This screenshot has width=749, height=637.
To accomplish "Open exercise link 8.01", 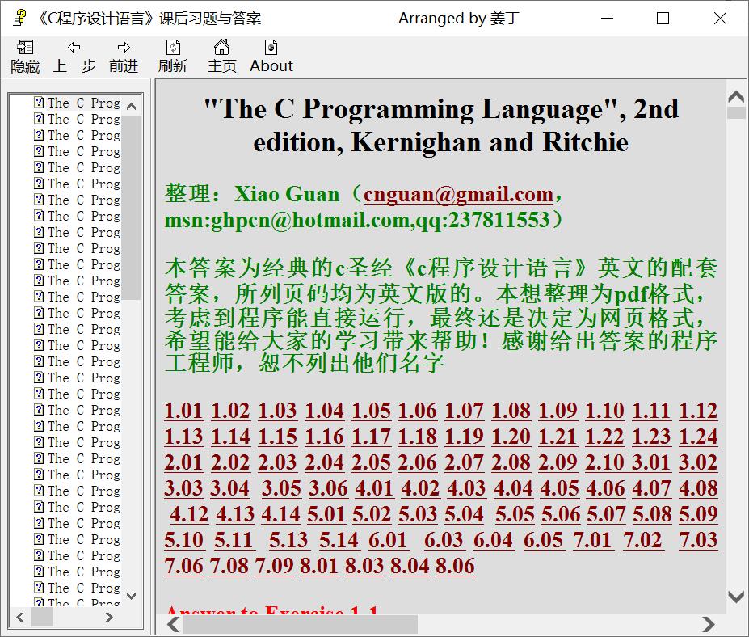I will [319, 567].
